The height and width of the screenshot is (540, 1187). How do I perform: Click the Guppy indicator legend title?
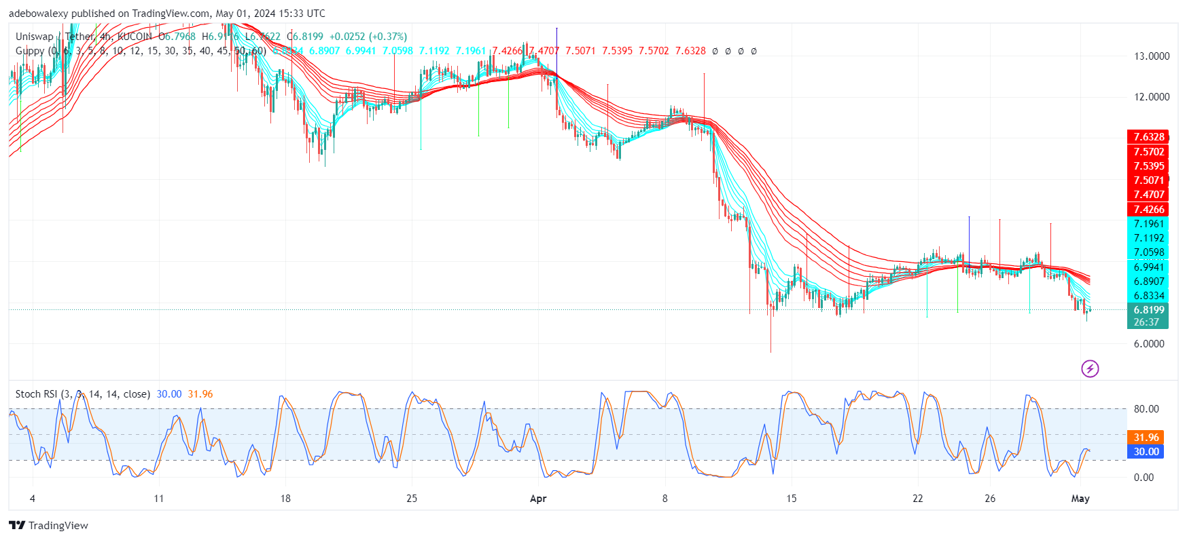pyautogui.click(x=141, y=51)
